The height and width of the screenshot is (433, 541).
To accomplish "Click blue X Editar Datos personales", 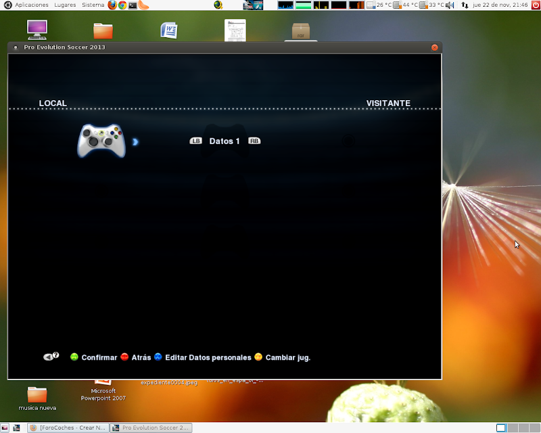I will tap(202, 357).
